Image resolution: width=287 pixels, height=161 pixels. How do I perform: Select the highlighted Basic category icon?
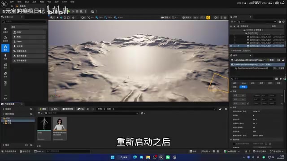[x=5, y=48]
